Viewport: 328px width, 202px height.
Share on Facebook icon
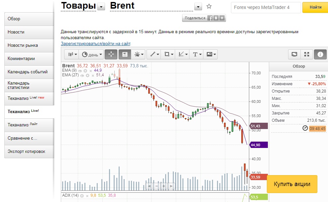[x=210, y=18]
